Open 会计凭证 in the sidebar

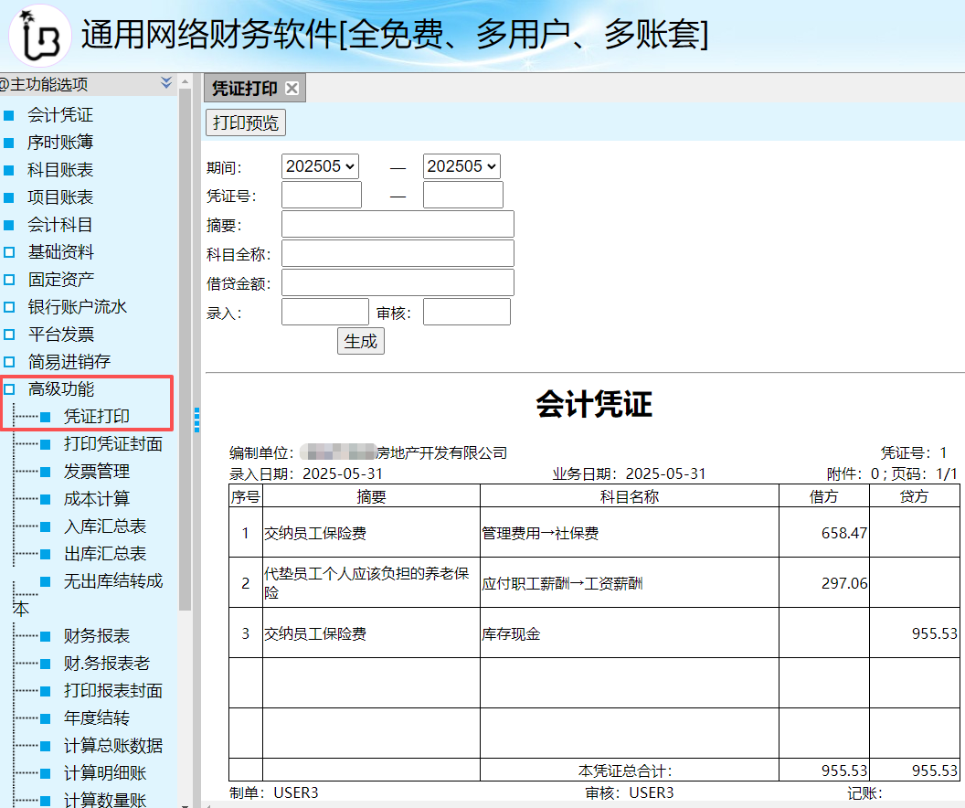[60, 115]
